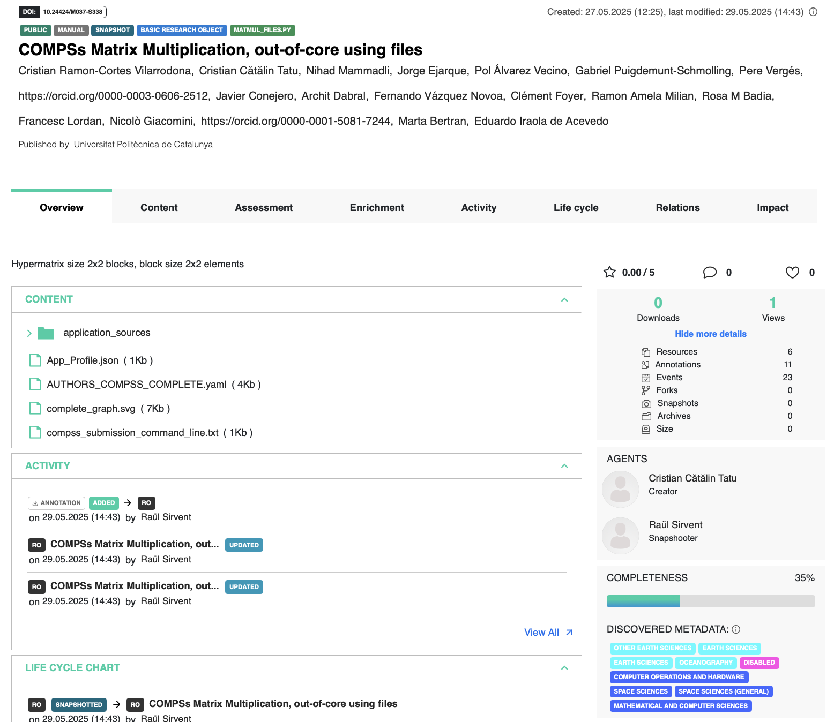Collapse the ACTIVITY panel
The image size is (834, 722).
click(564, 466)
